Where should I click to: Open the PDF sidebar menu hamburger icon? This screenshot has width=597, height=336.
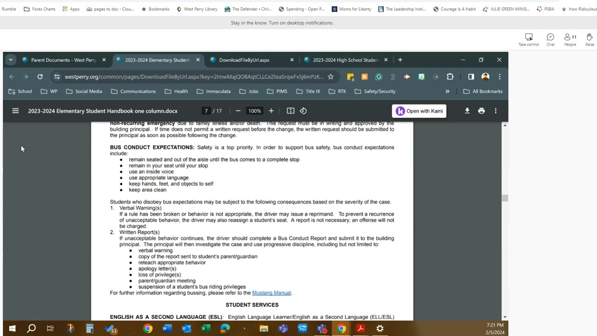(x=15, y=111)
